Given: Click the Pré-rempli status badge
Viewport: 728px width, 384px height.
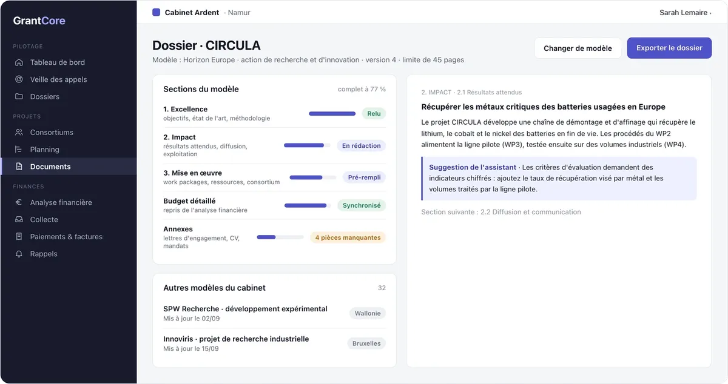Looking at the screenshot, I should tap(364, 177).
